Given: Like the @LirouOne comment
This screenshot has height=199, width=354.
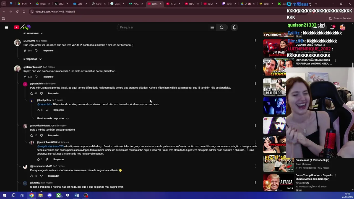Looking at the screenshot, I should 25,51.
